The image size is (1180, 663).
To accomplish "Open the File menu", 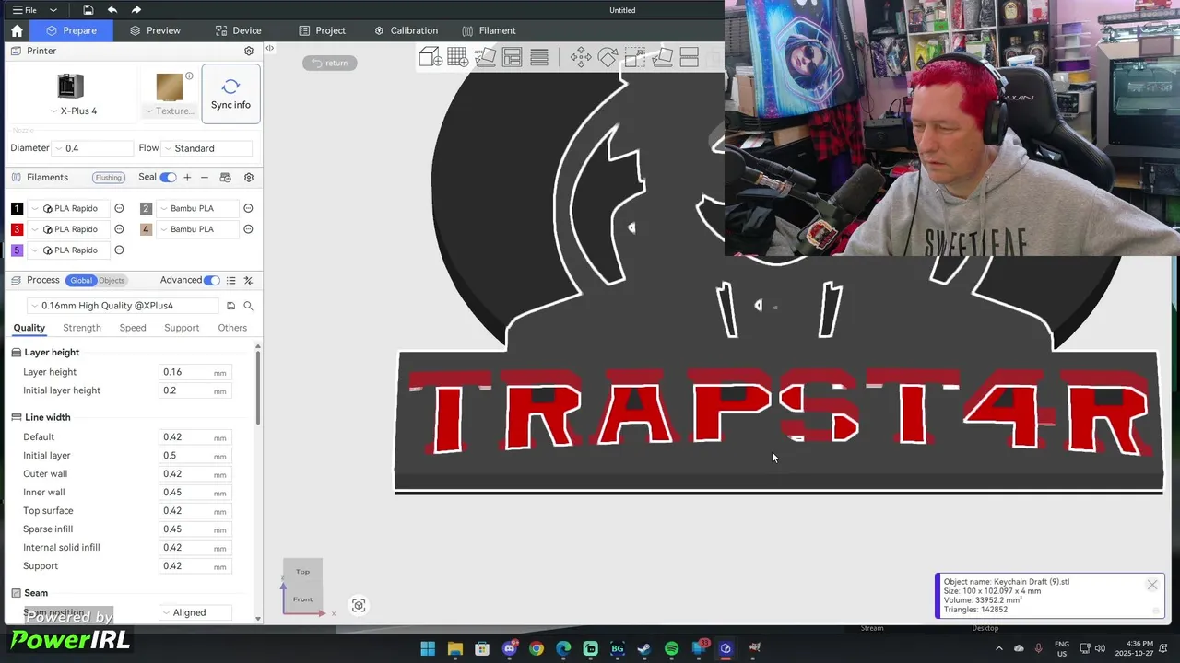I will click(x=25, y=10).
